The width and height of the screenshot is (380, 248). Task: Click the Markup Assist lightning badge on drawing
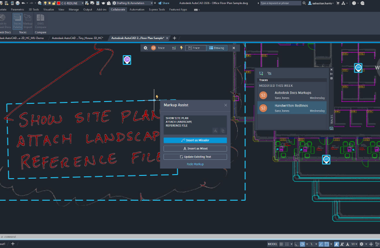[x=157, y=97]
